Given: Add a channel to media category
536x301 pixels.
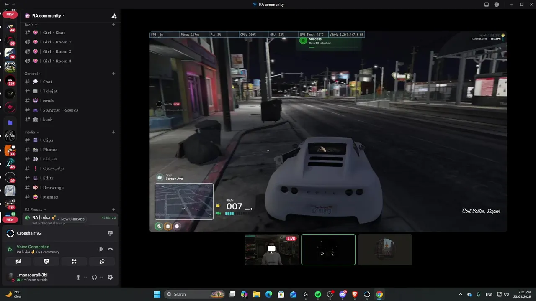Looking at the screenshot, I should coord(113,132).
